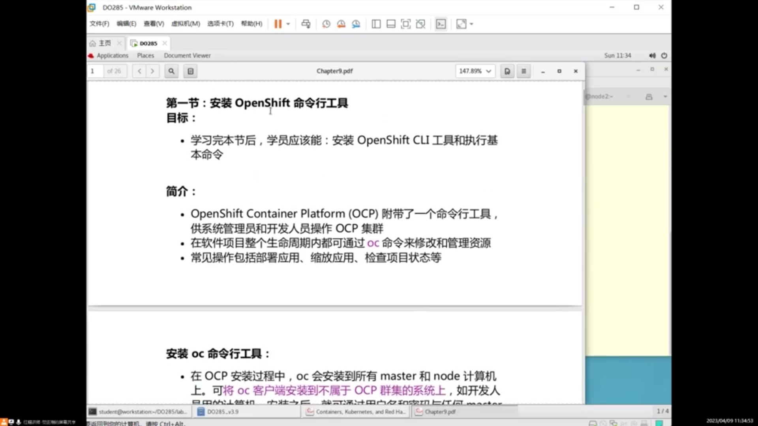Minimize the Chapter9.pdf viewer window

pos(543,71)
